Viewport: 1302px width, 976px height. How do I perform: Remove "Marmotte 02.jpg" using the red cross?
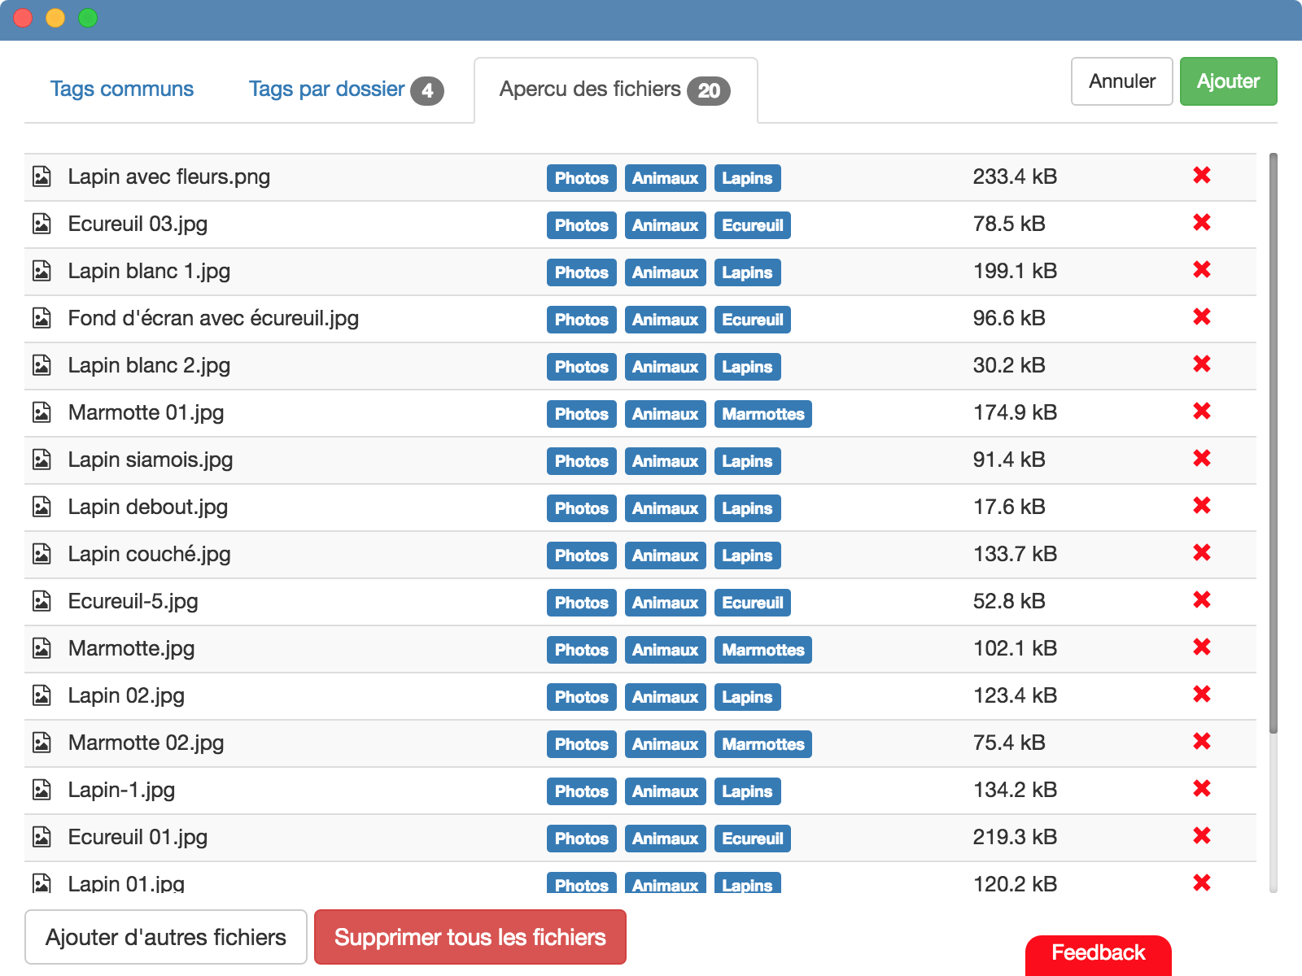click(1202, 742)
